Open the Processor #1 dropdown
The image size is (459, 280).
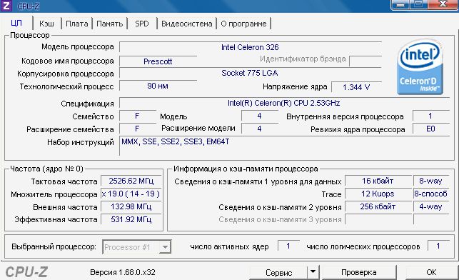(x=137, y=247)
